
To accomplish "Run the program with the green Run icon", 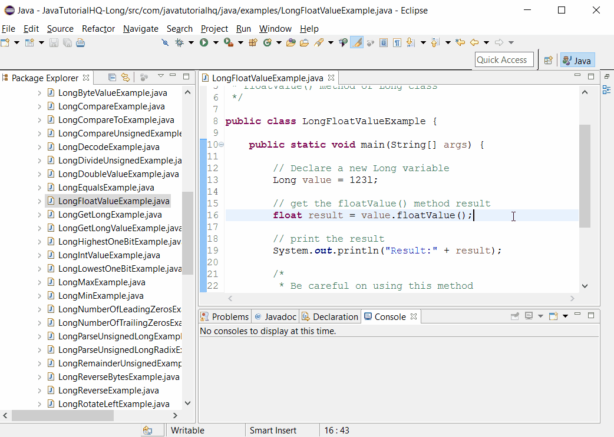I will click(203, 42).
